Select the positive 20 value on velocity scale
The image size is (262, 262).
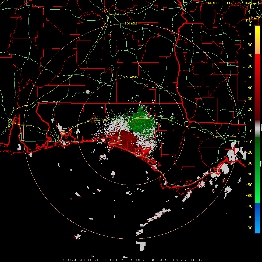point(250,109)
